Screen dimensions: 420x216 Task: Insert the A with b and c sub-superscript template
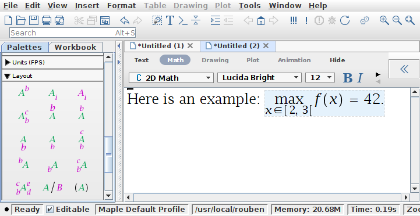tap(23, 116)
